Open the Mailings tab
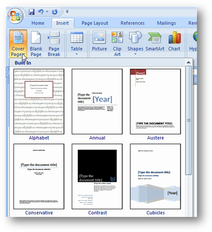Screen dimensions: 212x232 [167, 23]
